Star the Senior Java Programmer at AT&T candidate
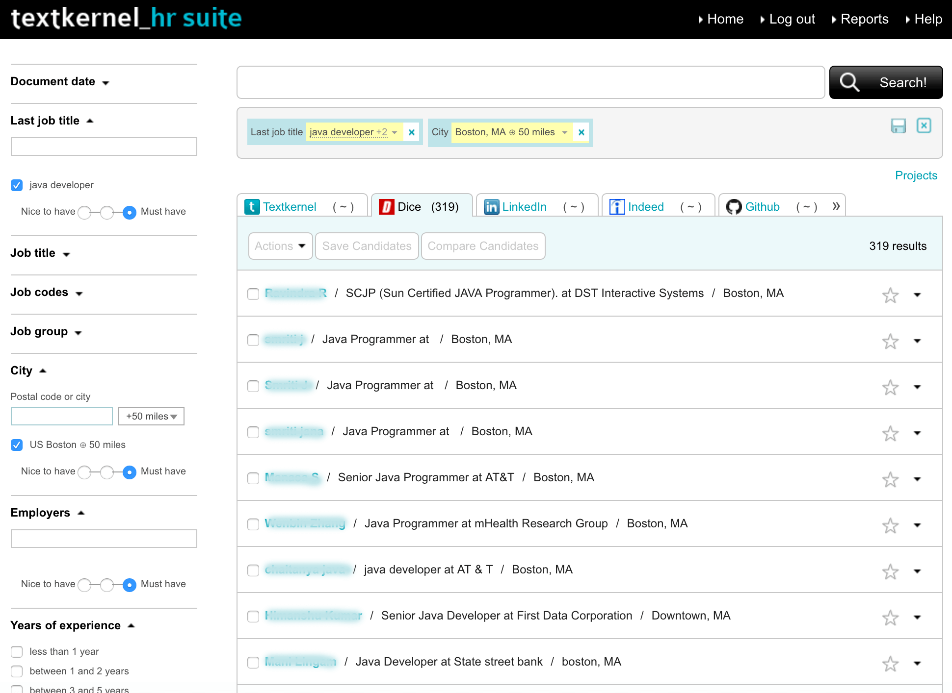 click(x=890, y=479)
